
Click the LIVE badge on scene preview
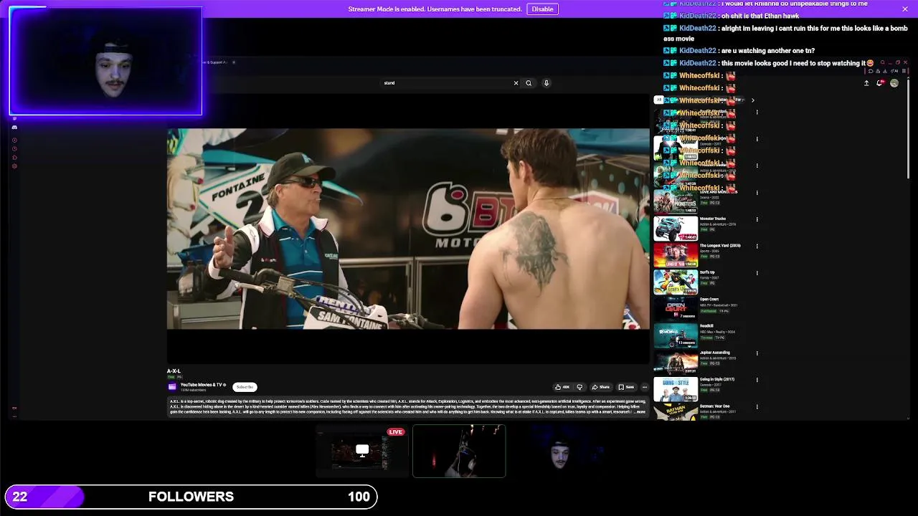pyautogui.click(x=396, y=432)
